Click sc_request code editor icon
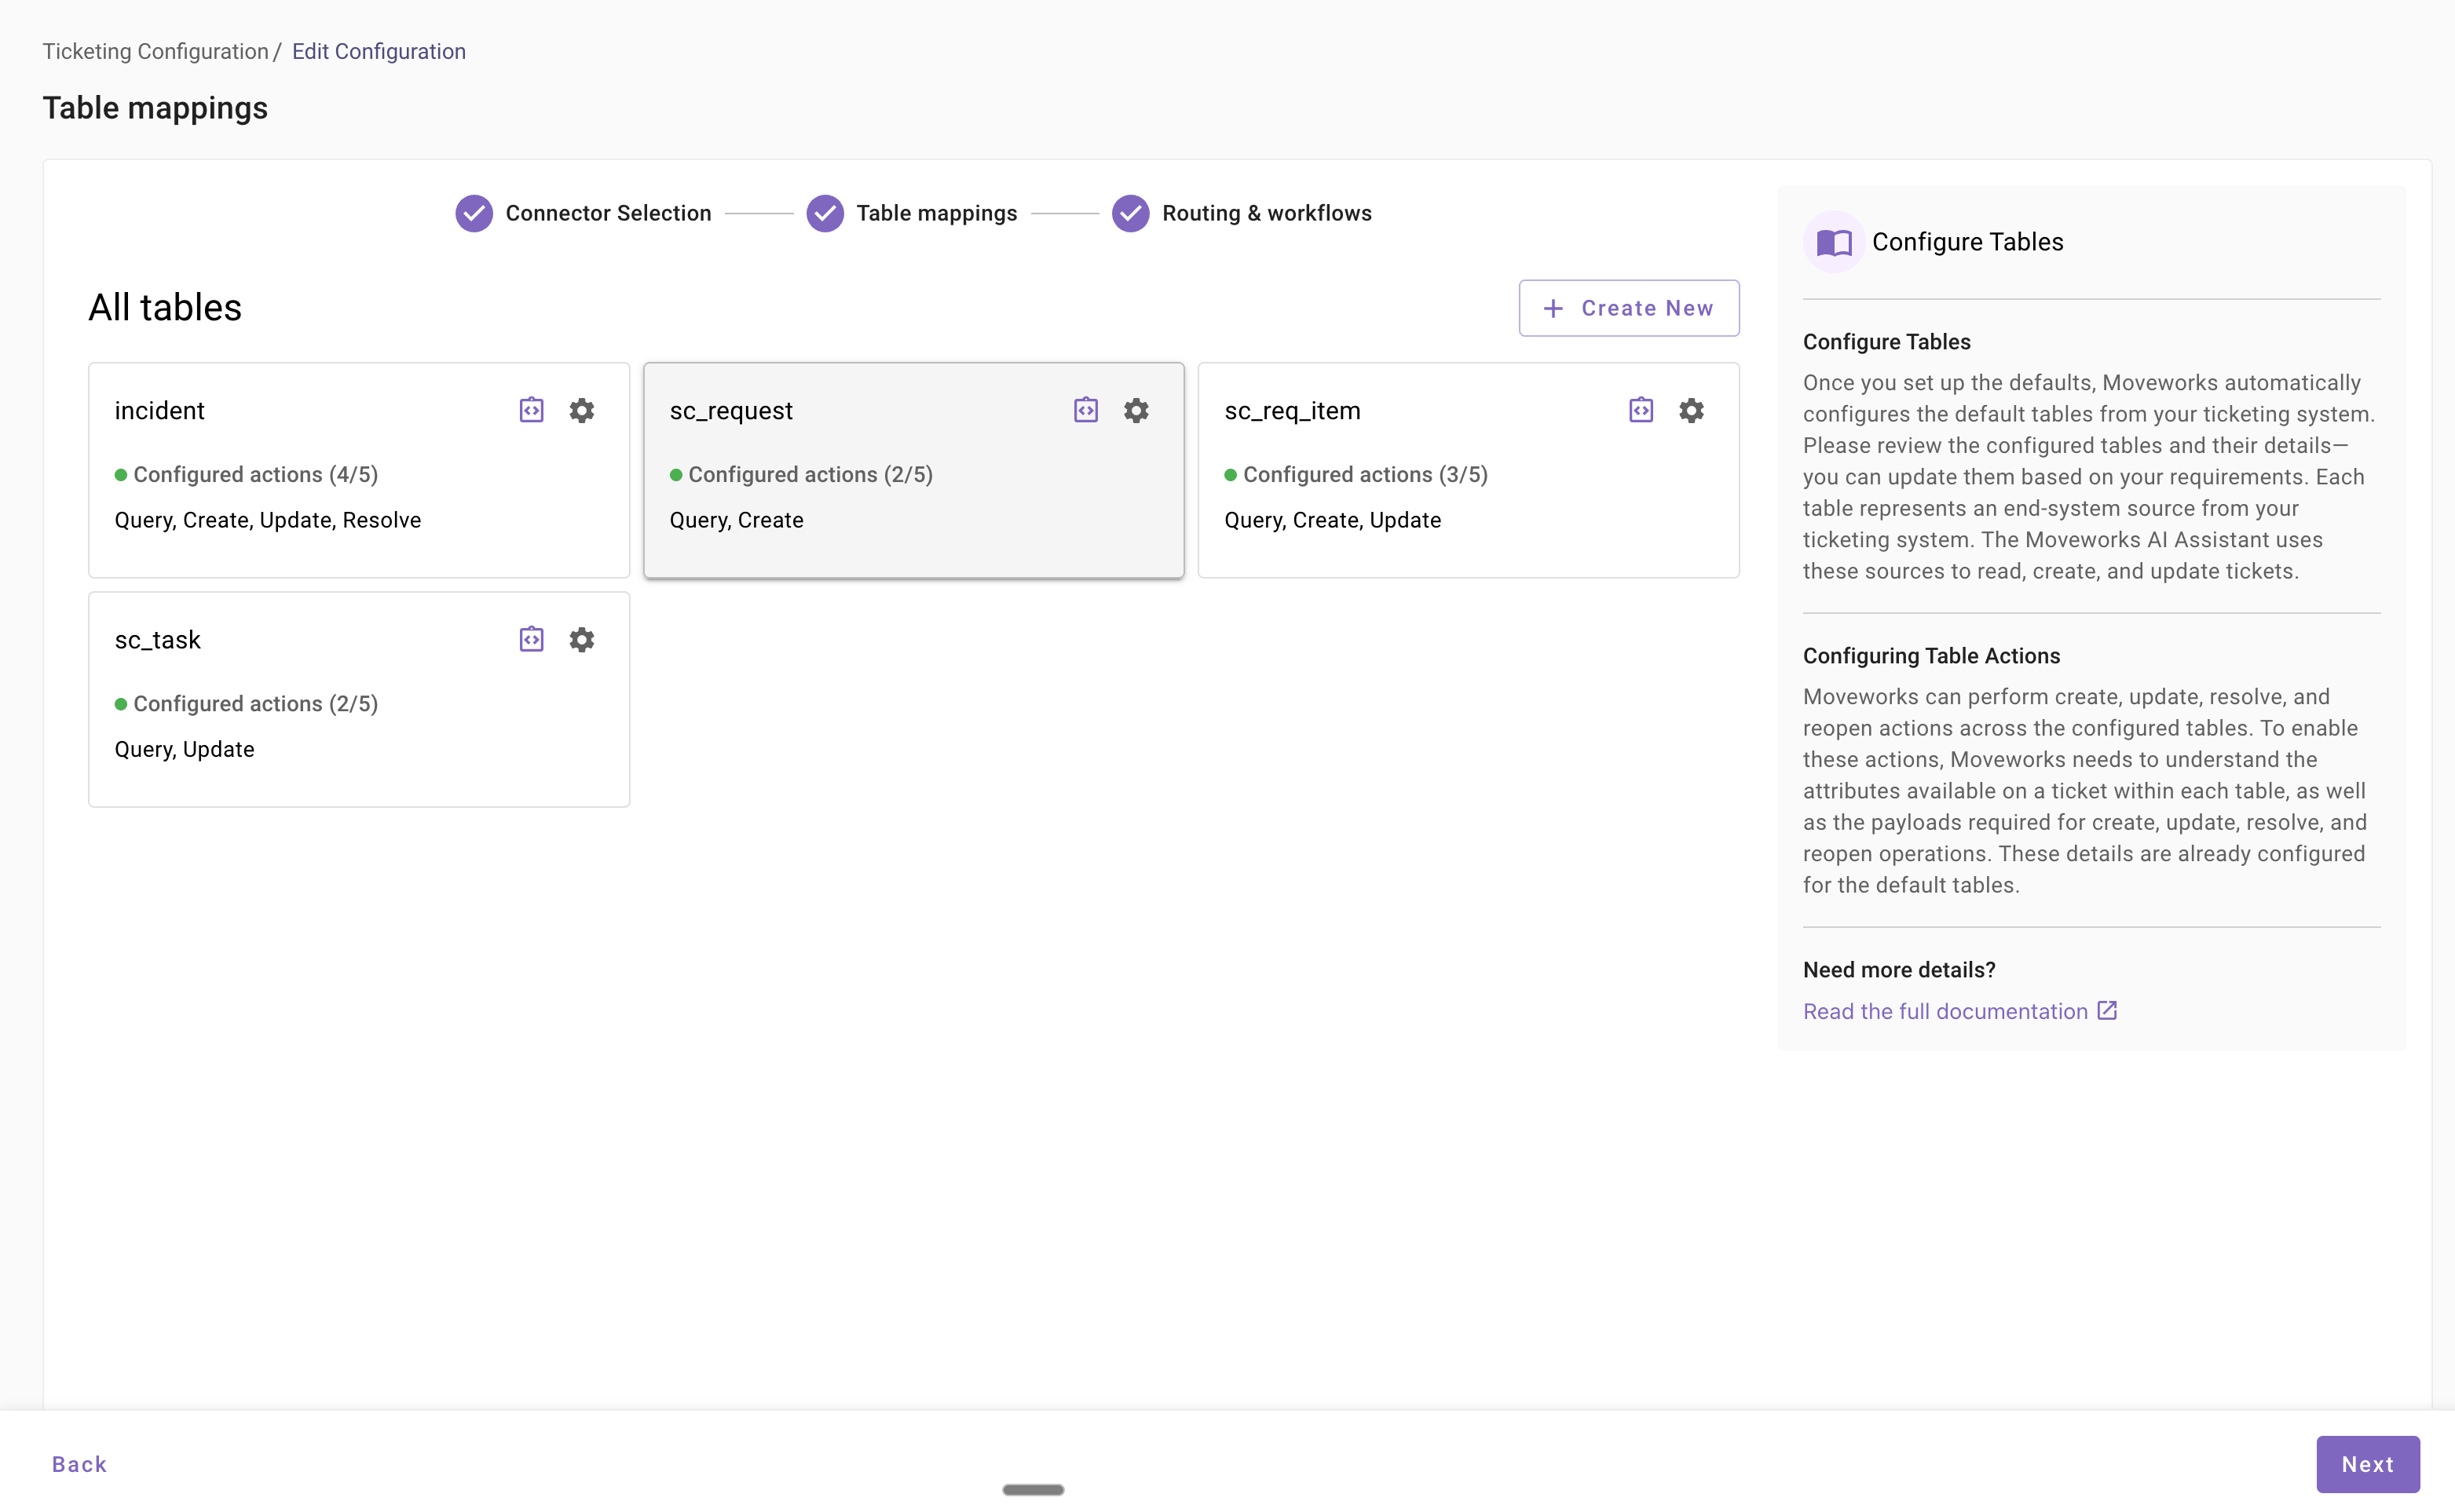Screen dimensions: 2455x1512 pos(1085,410)
